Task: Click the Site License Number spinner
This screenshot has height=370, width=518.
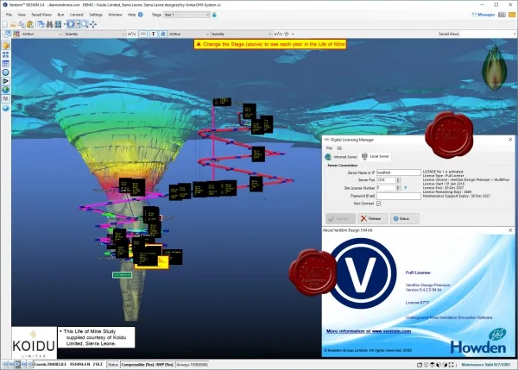Action: (398, 188)
